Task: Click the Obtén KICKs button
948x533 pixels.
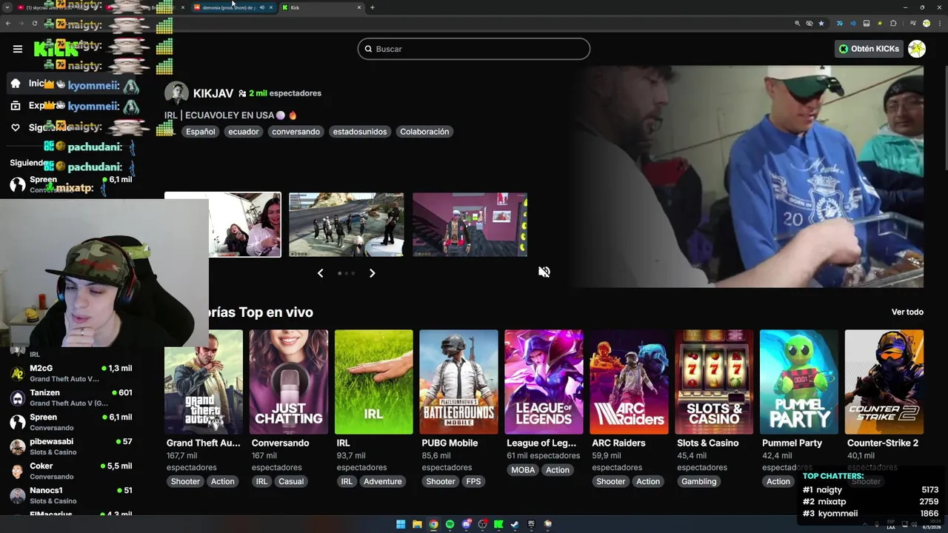Action: coord(869,49)
